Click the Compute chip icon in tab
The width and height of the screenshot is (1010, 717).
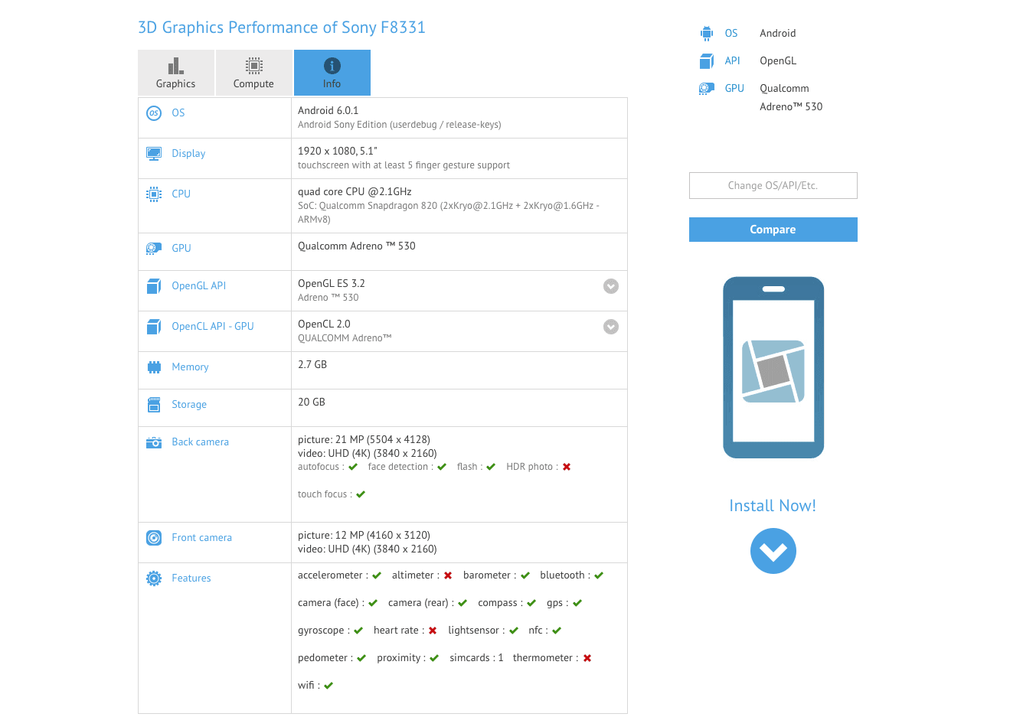click(x=253, y=66)
